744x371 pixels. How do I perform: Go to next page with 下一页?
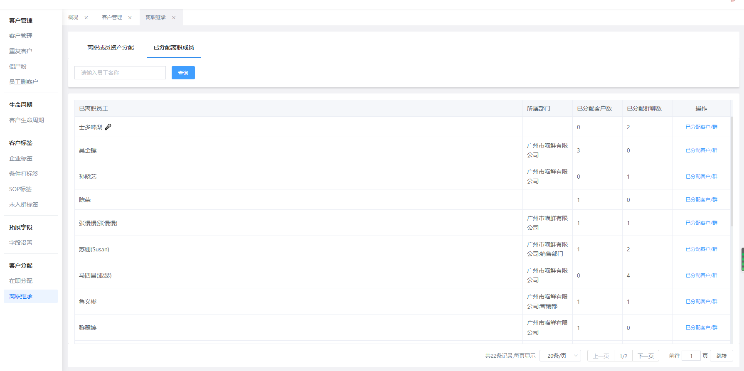pos(645,356)
